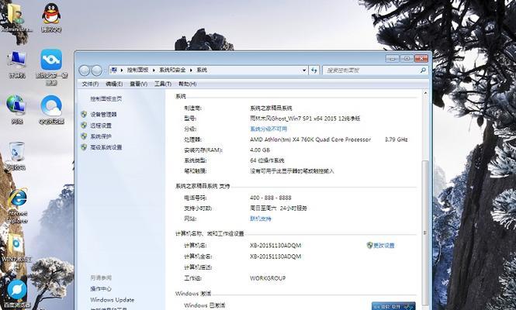Open the 查看(V) menu
516x310 pixels.
click(x=139, y=84)
